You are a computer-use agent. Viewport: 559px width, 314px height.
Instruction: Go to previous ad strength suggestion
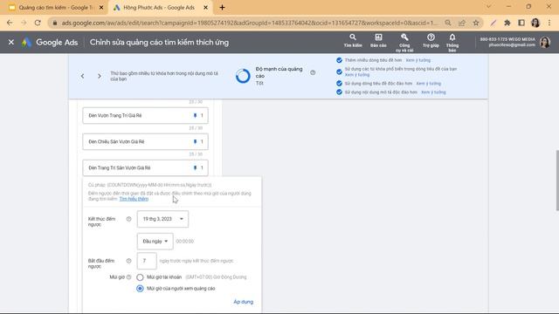tap(82, 76)
